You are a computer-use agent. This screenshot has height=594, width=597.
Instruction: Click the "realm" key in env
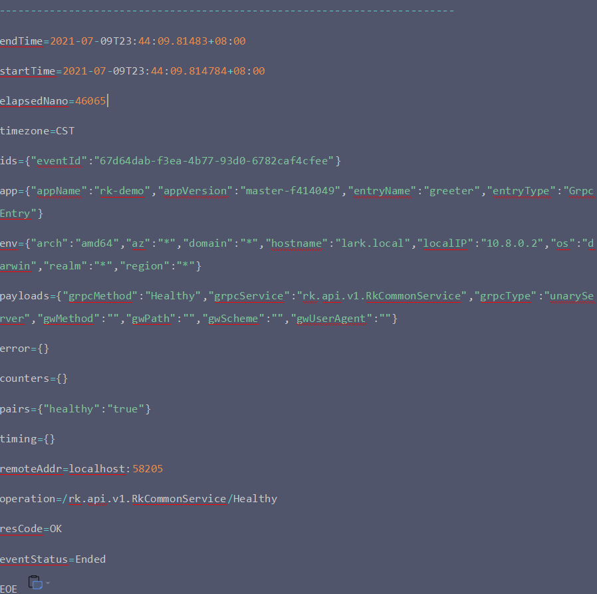(x=65, y=266)
